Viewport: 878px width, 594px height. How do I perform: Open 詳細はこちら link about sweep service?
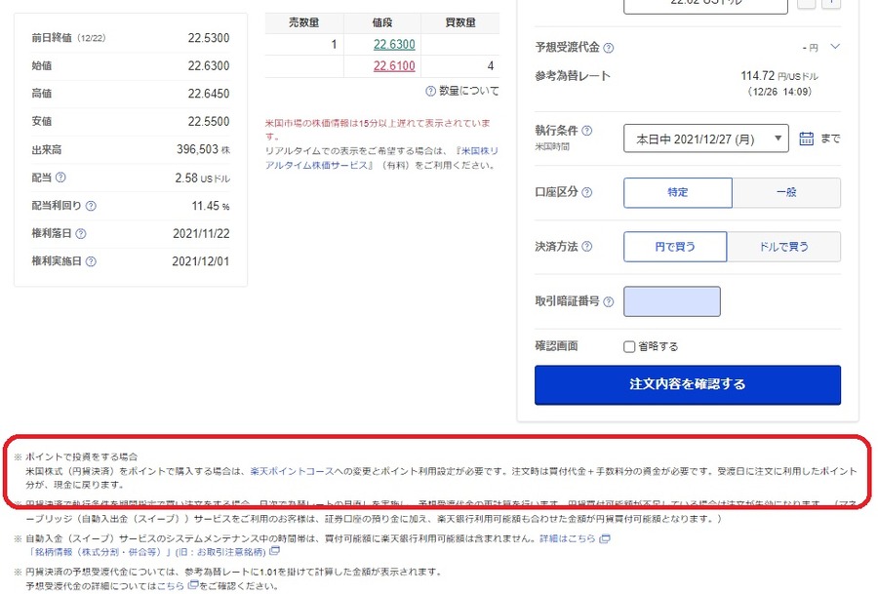point(567,538)
